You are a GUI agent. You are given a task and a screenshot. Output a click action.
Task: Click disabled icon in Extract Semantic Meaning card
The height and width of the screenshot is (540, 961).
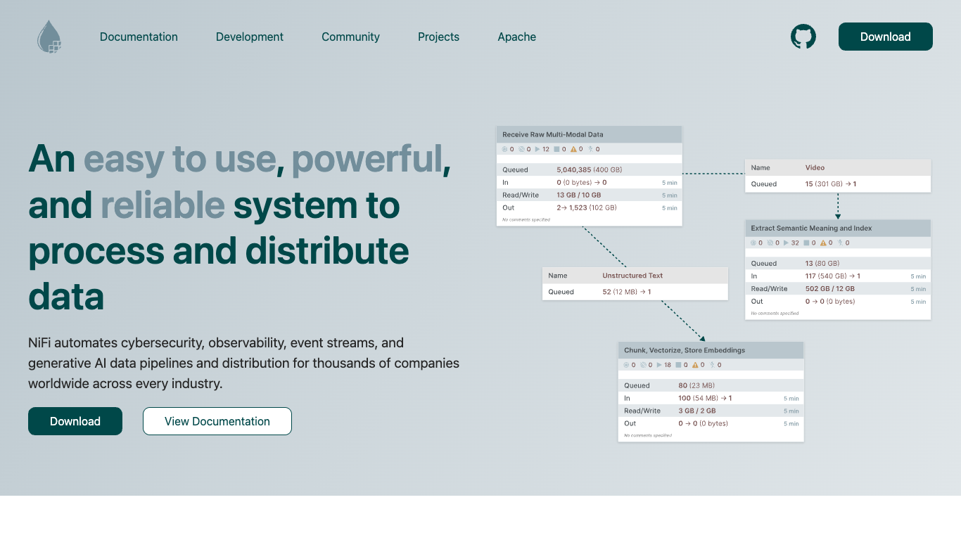click(x=839, y=243)
